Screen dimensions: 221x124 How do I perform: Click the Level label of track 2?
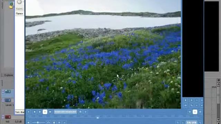pos(9,105)
